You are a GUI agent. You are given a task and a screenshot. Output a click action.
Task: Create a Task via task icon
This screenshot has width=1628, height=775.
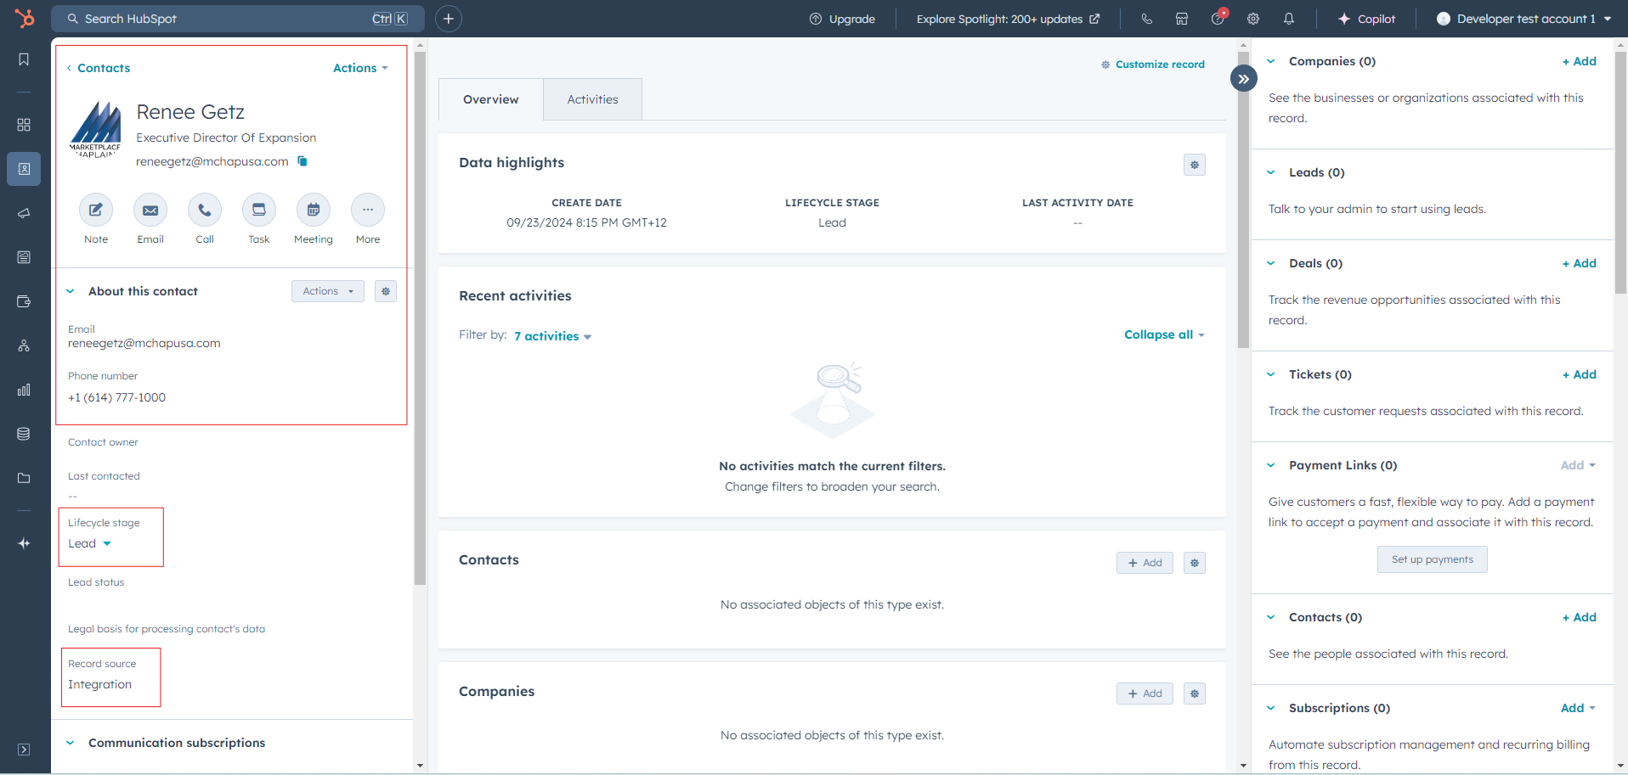pyautogui.click(x=259, y=211)
